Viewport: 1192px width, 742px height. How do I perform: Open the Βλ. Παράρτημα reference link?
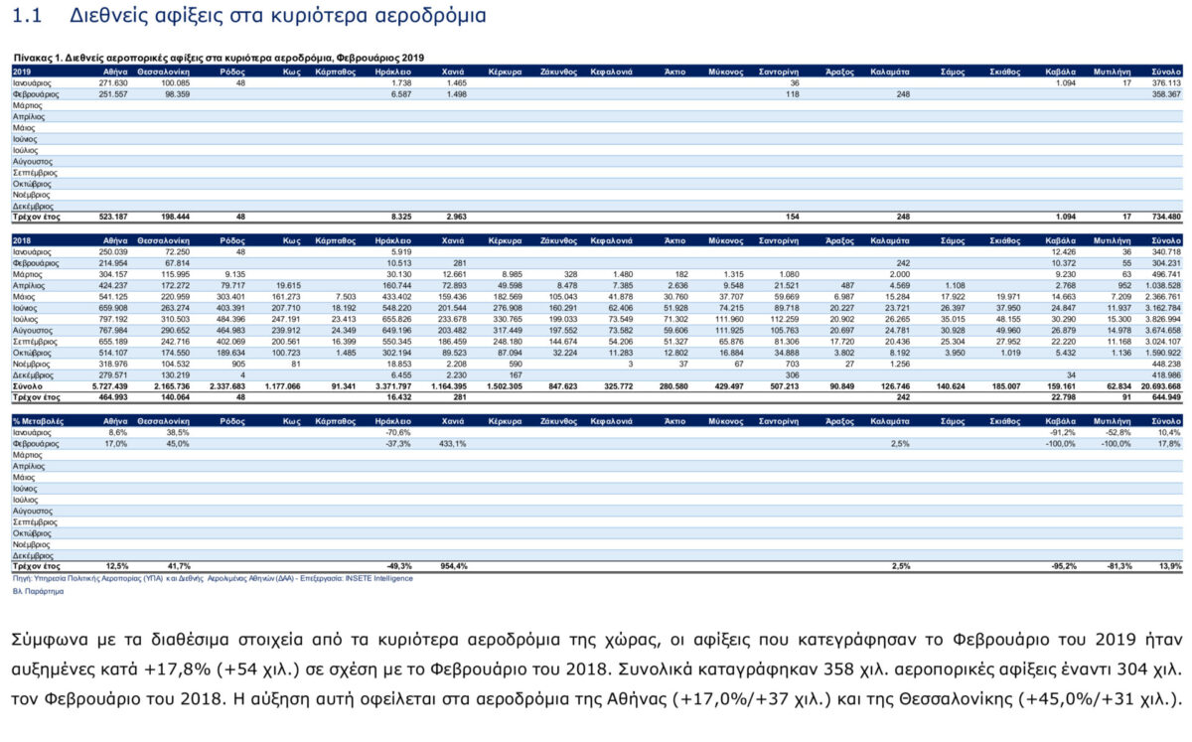[x=38, y=590]
